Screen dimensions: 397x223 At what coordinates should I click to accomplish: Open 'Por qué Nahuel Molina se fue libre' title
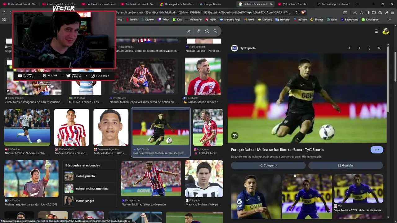pos(277,150)
